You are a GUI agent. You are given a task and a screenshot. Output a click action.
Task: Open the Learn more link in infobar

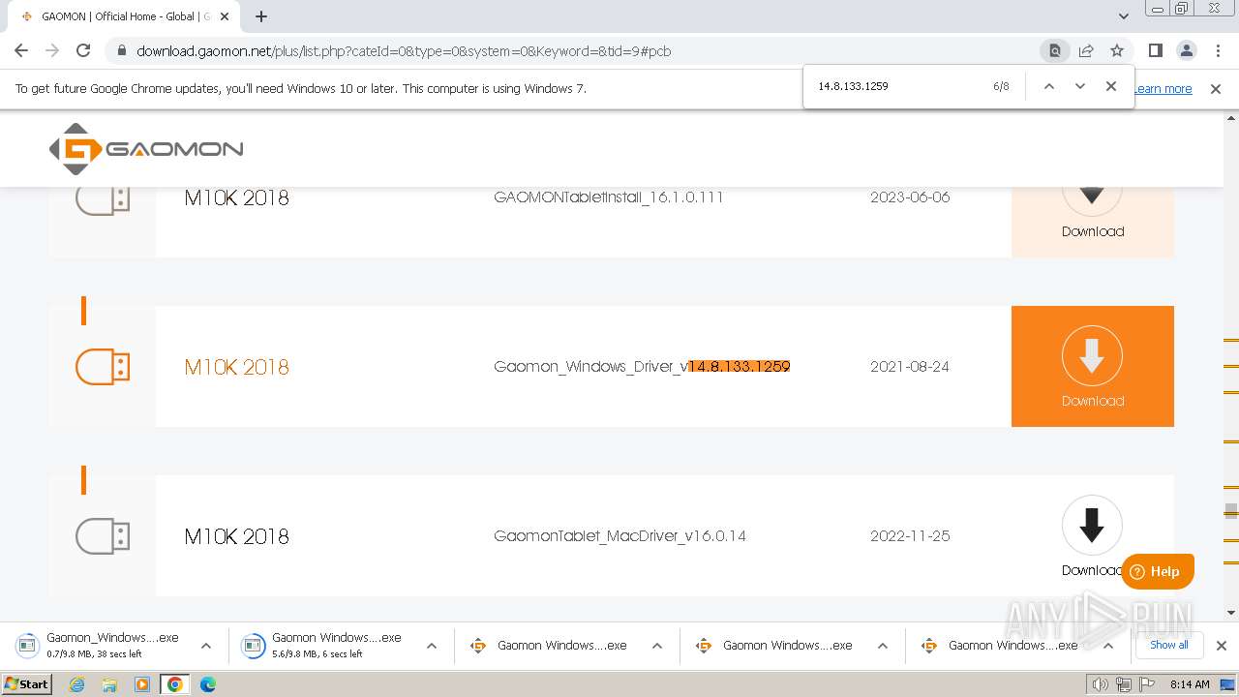pyautogui.click(x=1163, y=89)
